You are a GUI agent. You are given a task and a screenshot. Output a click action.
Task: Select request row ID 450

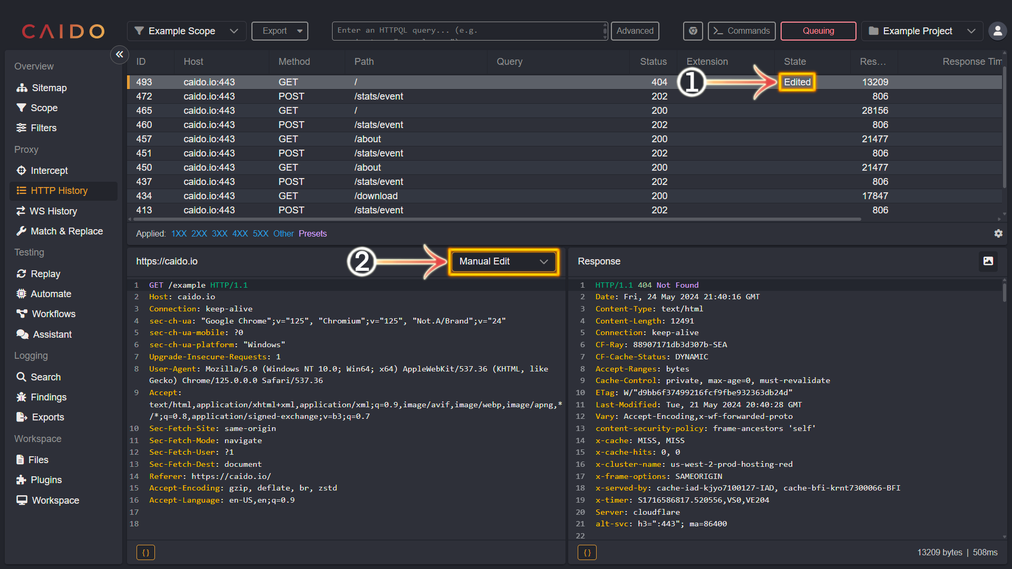pyautogui.click(x=565, y=168)
